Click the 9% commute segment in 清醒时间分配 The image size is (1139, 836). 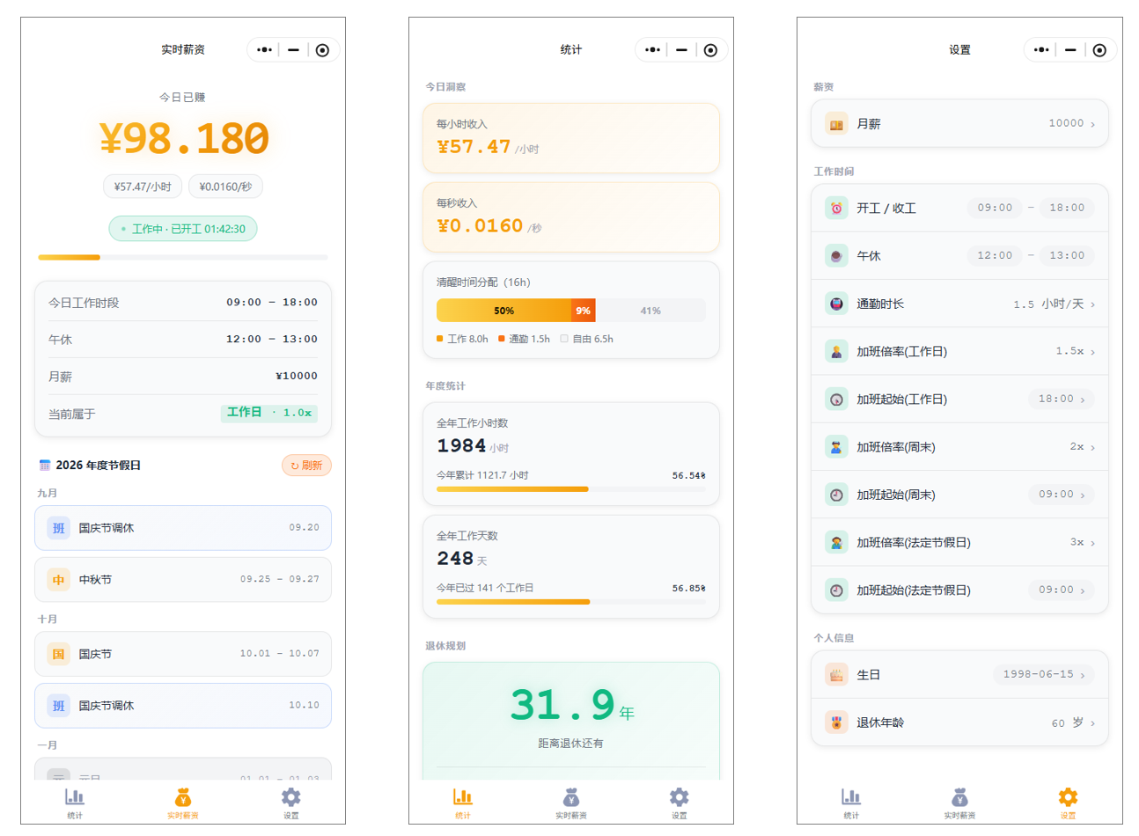584,311
